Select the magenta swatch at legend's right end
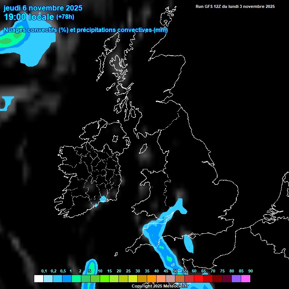Viewport: 289px width, 289px height. [245, 278]
